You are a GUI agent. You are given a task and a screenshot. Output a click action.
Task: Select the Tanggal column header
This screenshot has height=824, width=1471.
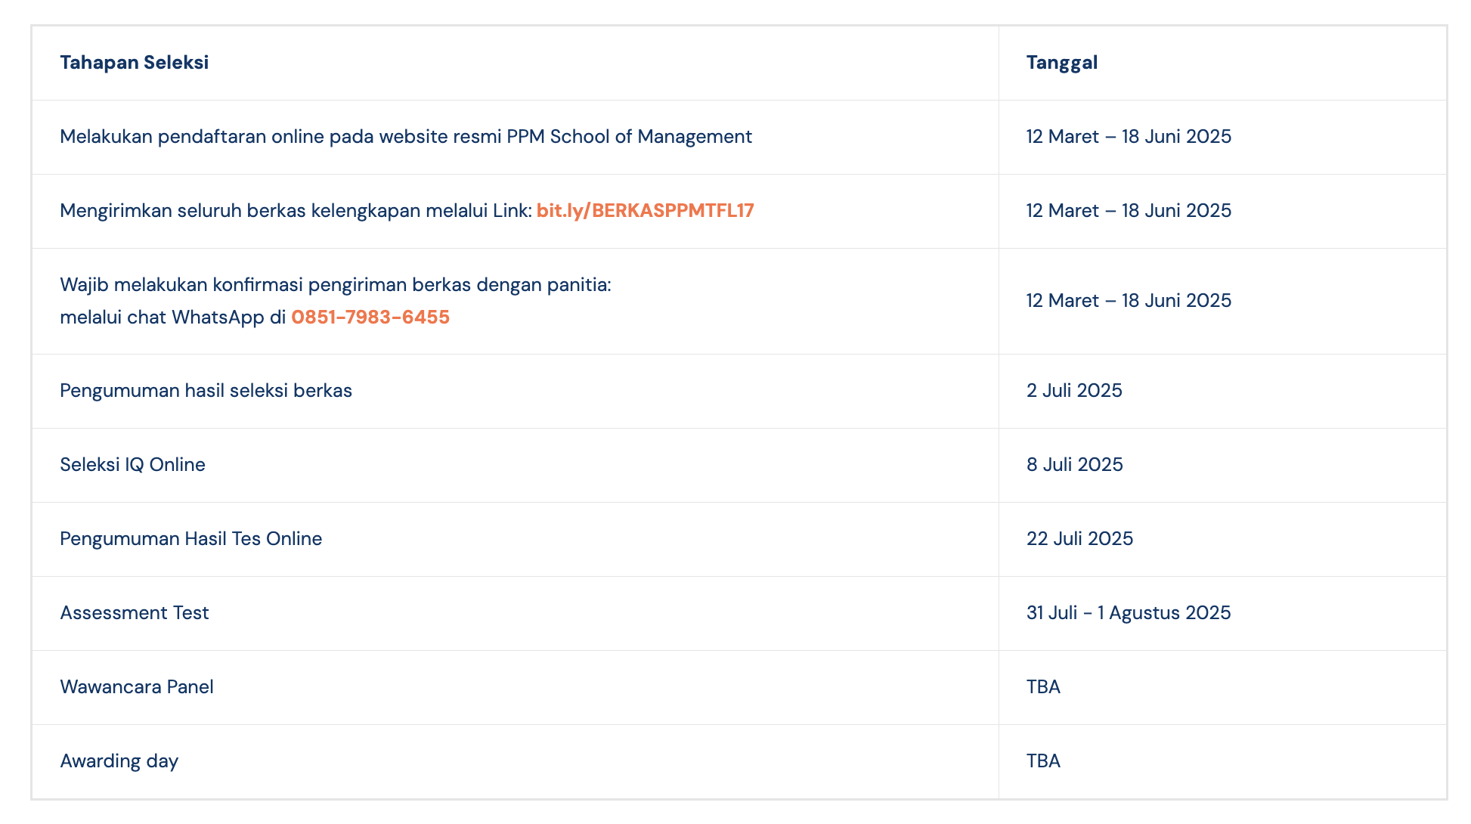click(1061, 63)
